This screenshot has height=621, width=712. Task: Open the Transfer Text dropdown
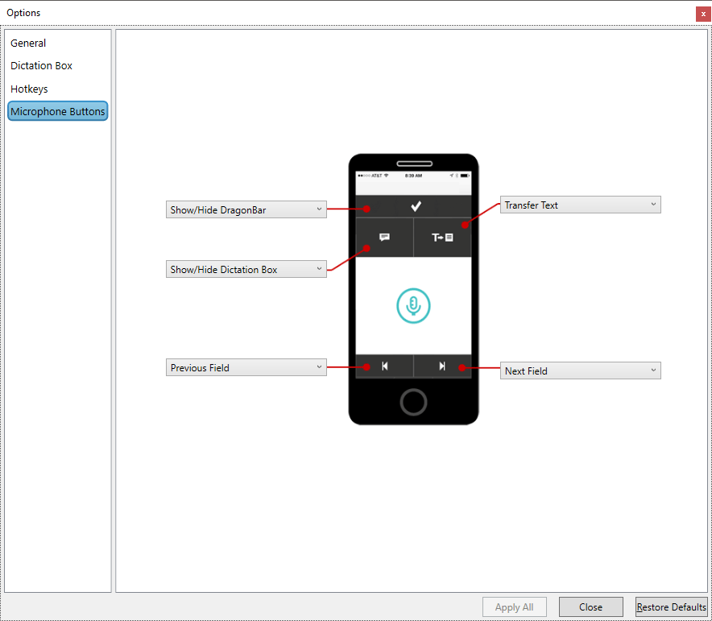tap(581, 205)
